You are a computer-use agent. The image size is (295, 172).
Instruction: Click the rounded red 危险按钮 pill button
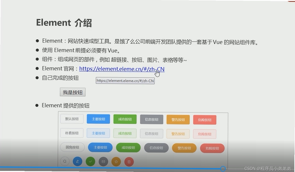coord(212,148)
